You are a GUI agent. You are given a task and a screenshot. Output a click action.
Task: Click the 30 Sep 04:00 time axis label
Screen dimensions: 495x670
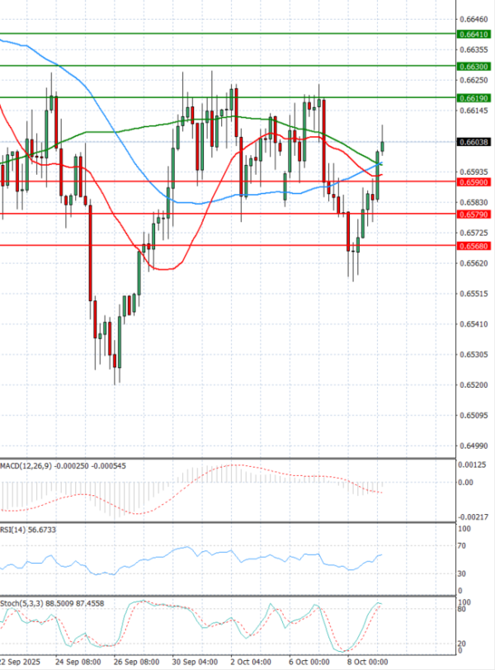pyautogui.click(x=195, y=662)
